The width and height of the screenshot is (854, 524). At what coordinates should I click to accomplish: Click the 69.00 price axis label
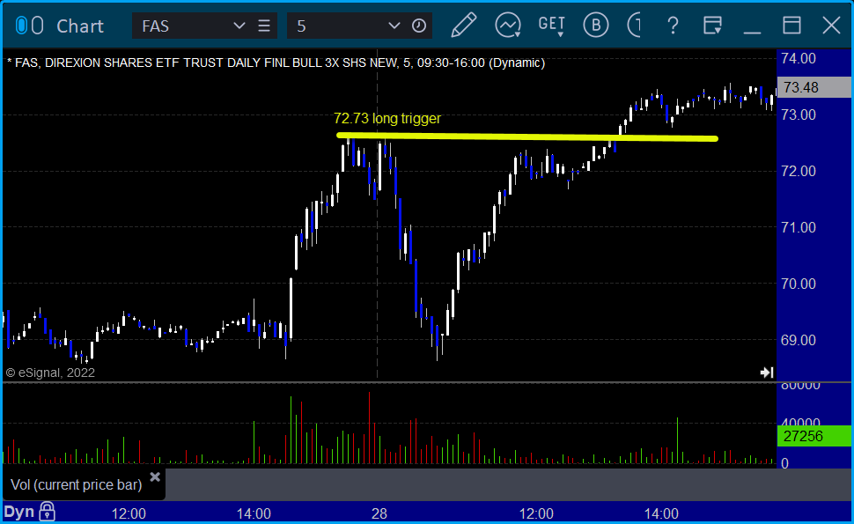pyautogui.click(x=799, y=340)
